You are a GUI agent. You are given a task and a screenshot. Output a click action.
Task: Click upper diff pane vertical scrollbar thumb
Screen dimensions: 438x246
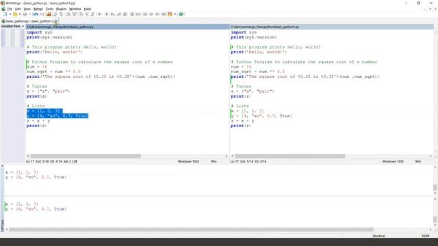pos(435,187)
